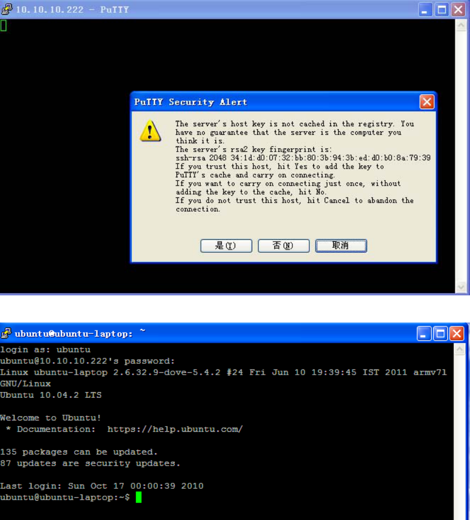Image resolution: width=470 pixels, height=520 pixels.
Task: Maximize the 10.10.10.222 PuTTY window
Action: pos(442,10)
